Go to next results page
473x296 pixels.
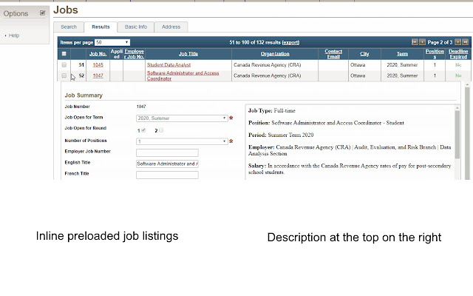pos(458,42)
